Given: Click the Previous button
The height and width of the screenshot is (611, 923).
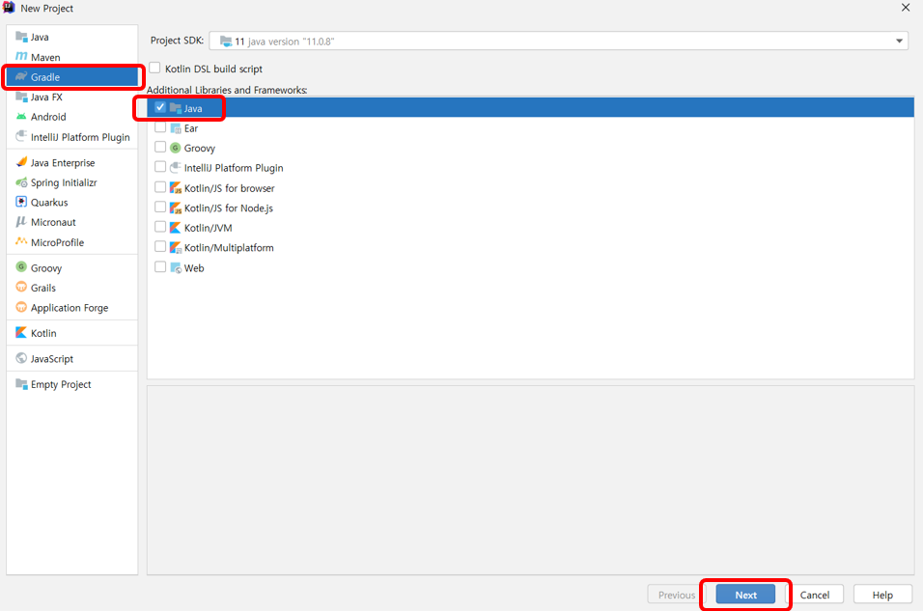Looking at the screenshot, I should [x=677, y=595].
